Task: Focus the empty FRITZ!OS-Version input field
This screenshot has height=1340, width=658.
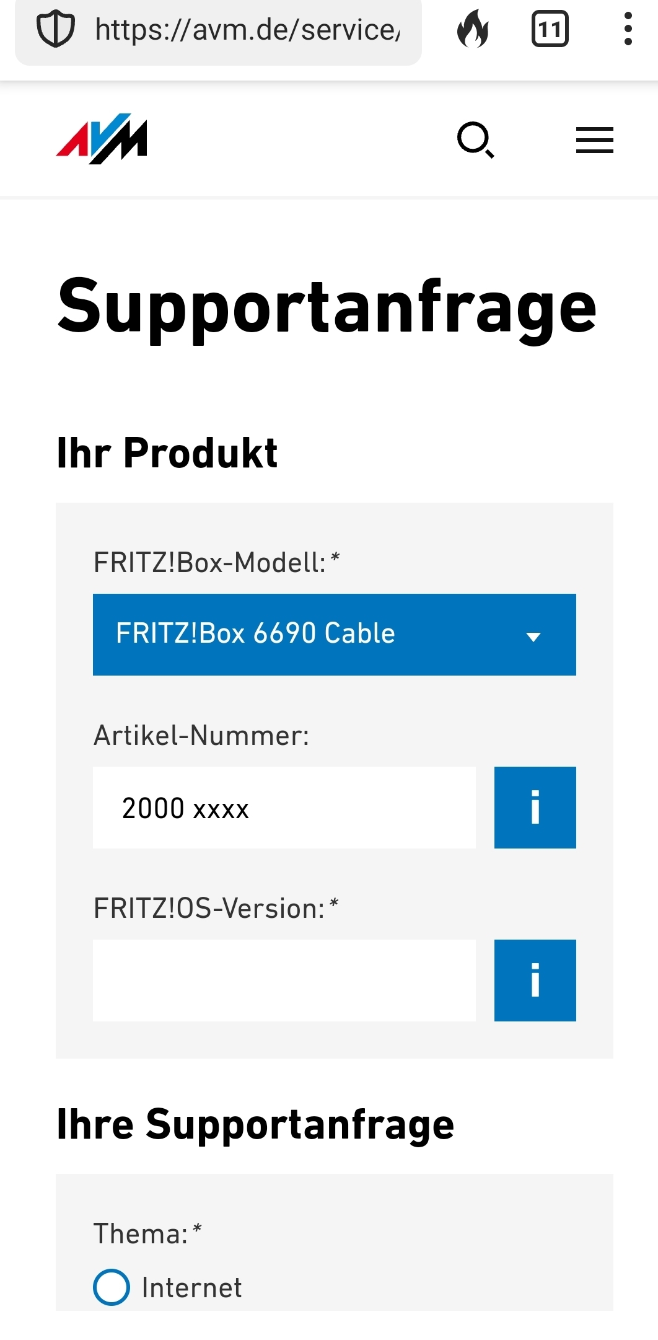Action: (x=284, y=980)
